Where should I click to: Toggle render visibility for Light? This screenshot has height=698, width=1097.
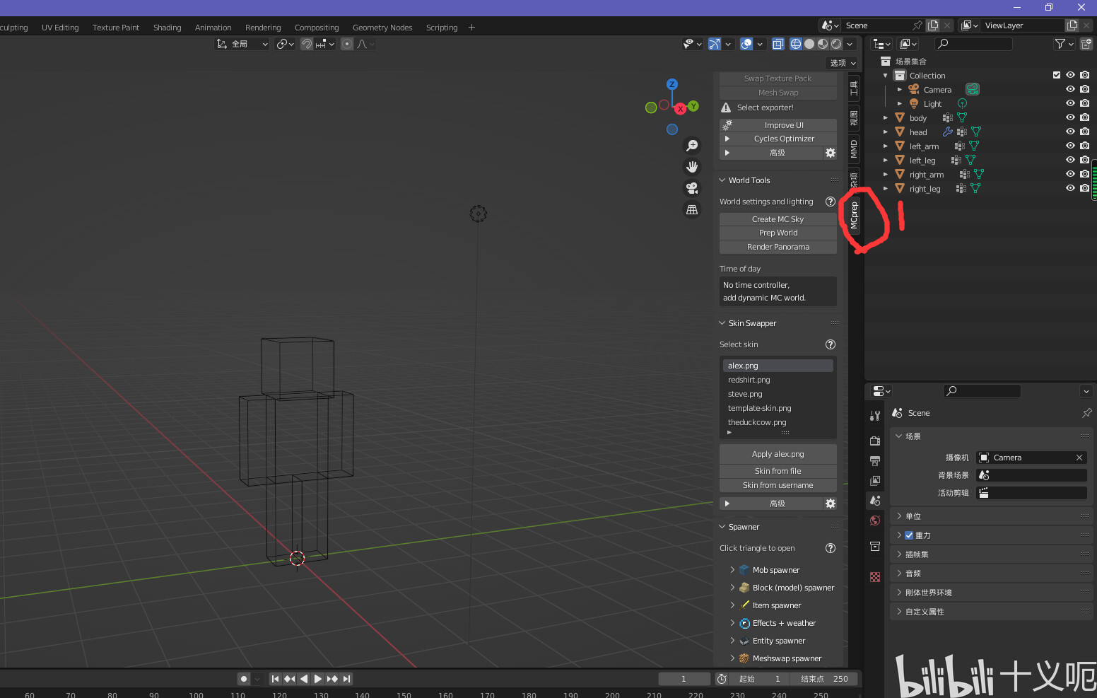point(1084,103)
